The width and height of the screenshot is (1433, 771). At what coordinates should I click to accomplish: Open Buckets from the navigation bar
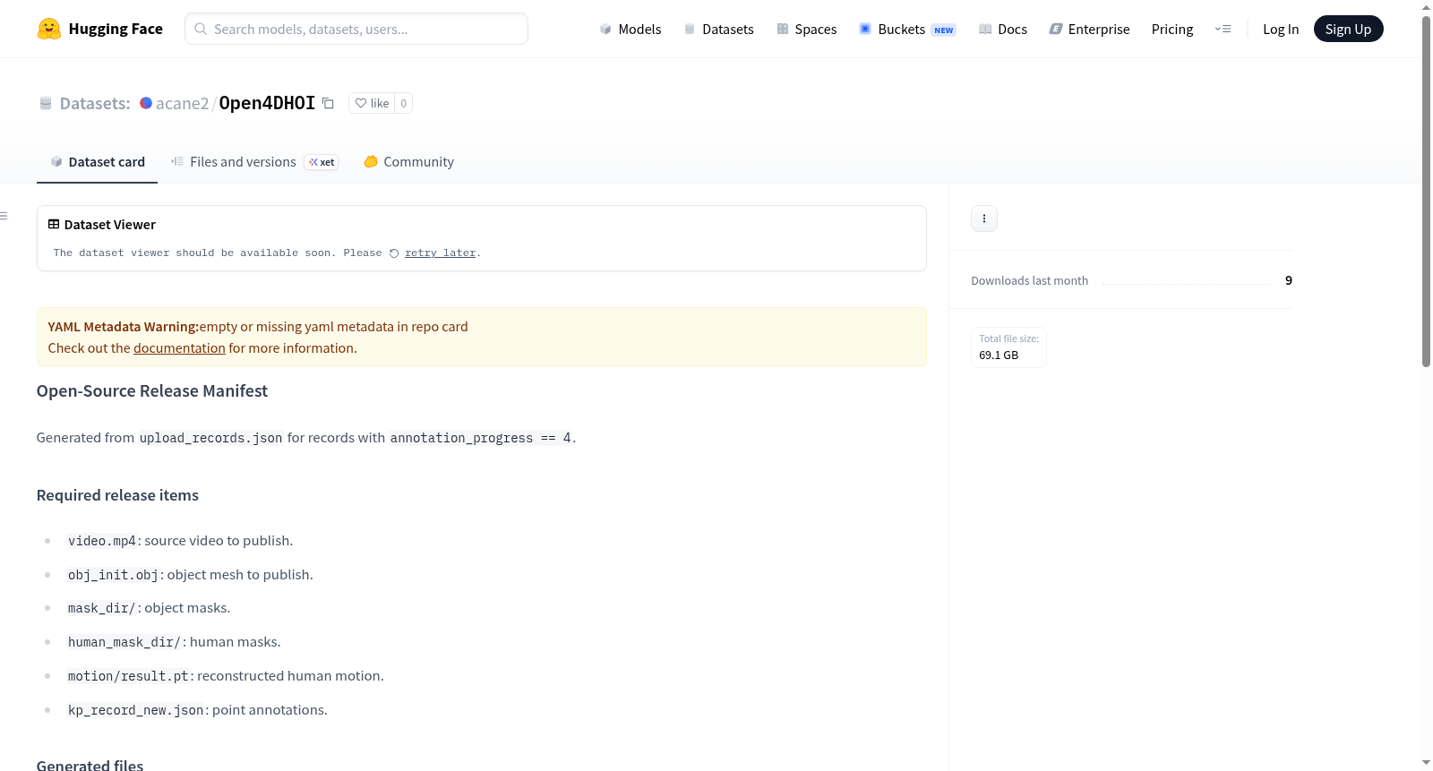(x=907, y=29)
